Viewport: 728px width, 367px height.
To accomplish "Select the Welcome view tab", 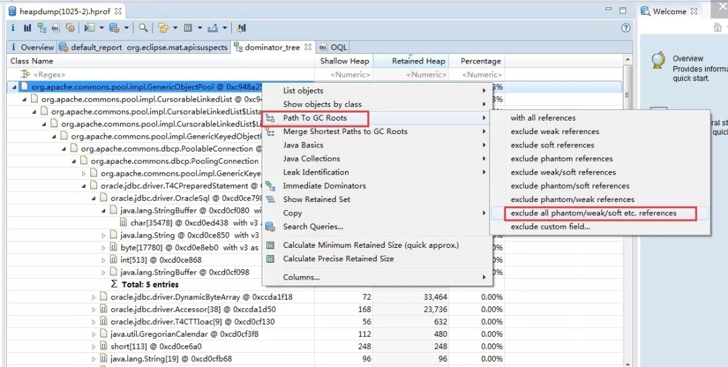I will [x=669, y=11].
